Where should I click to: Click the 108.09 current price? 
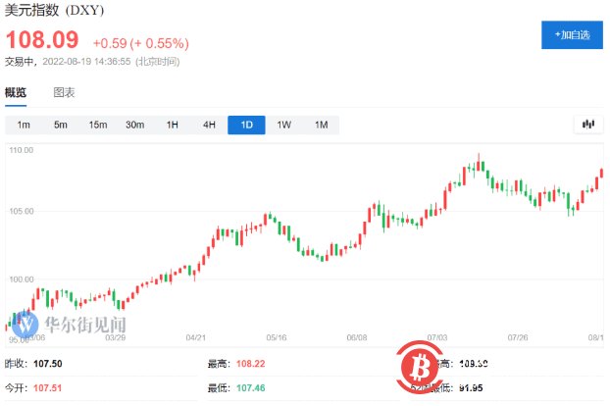click(42, 39)
